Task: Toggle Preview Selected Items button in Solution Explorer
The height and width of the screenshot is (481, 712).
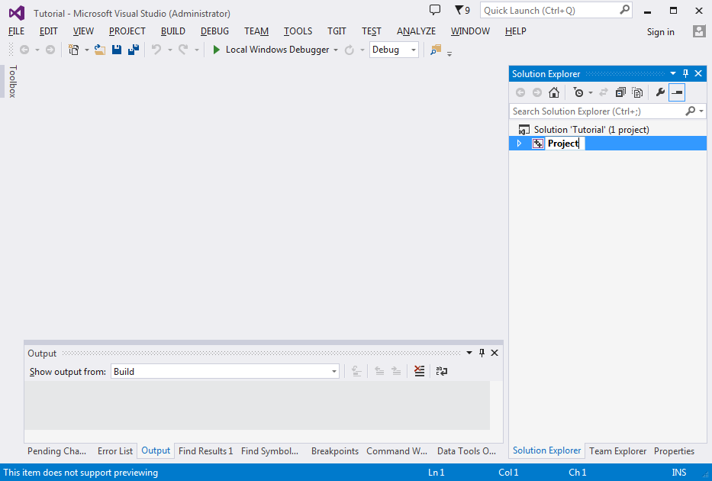Action: pos(677,92)
